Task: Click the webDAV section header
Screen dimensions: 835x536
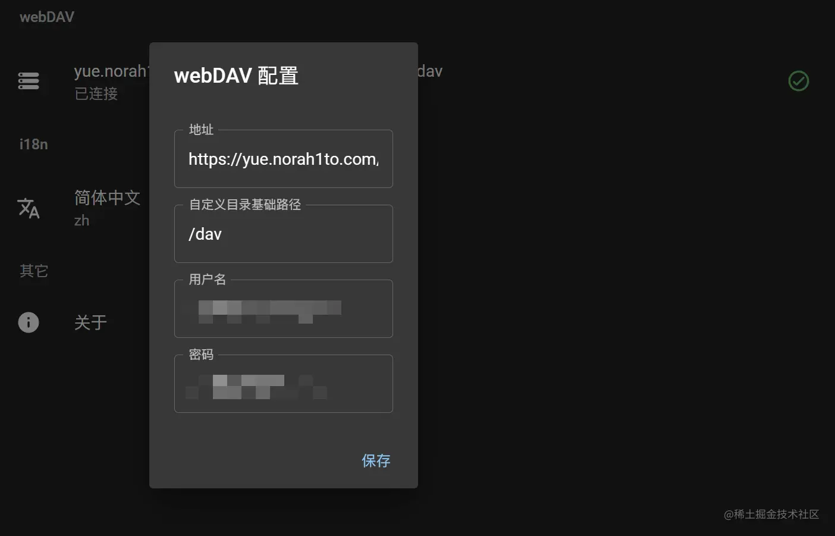Action: (x=47, y=17)
